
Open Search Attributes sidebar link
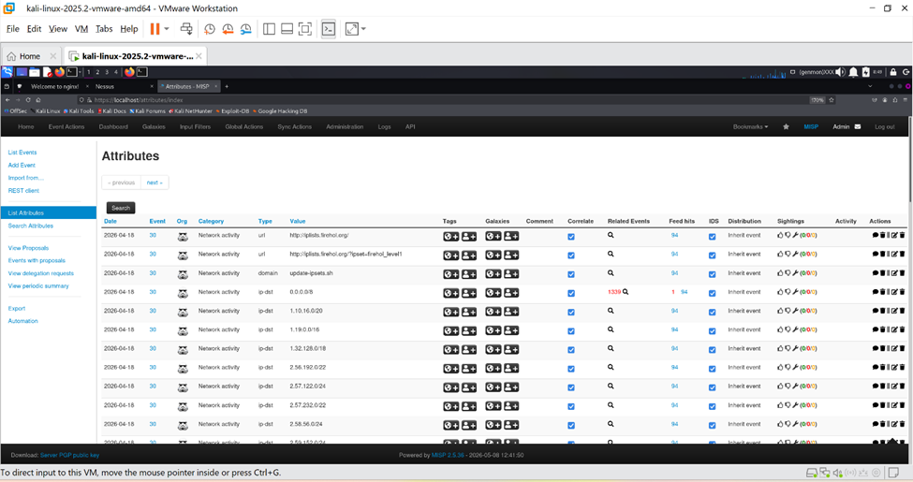[31, 226]
